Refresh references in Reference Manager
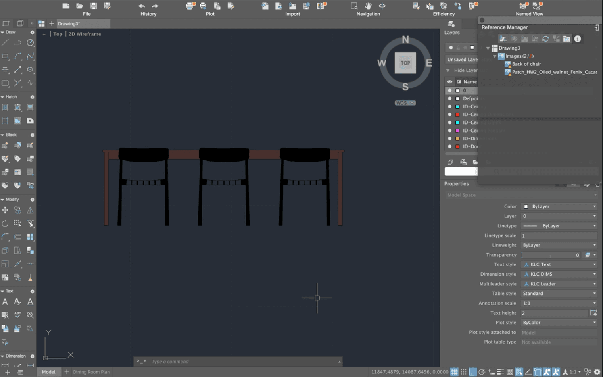The height and width of the screenshot is (377, 603). pos(545,38)
